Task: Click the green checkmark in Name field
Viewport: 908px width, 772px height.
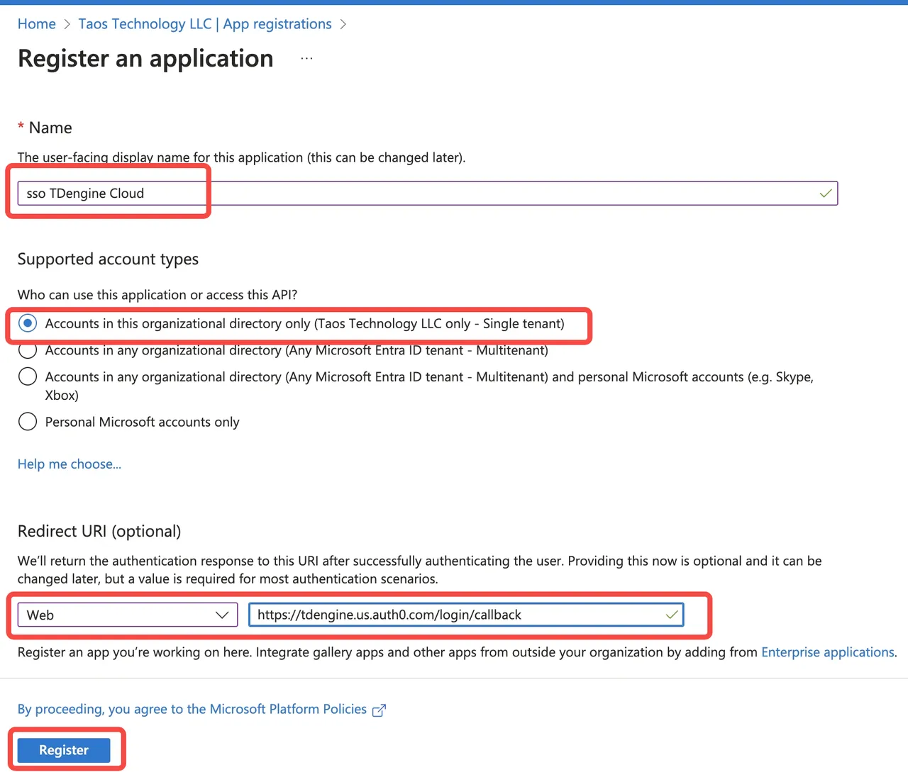Action: [826, 193]
